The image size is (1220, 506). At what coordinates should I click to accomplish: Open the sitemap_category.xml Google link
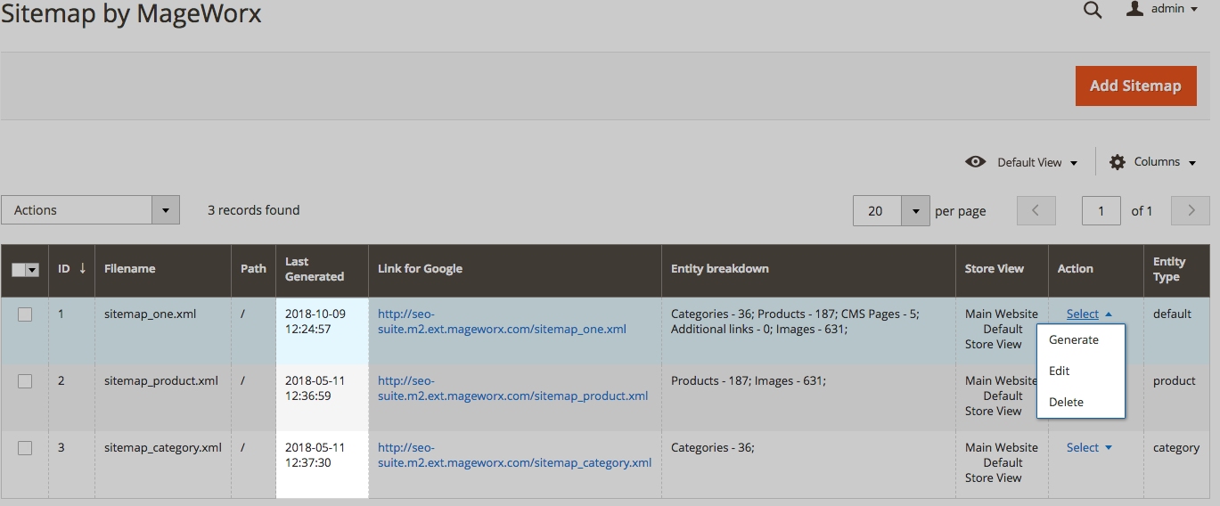(x=514, y=455)
